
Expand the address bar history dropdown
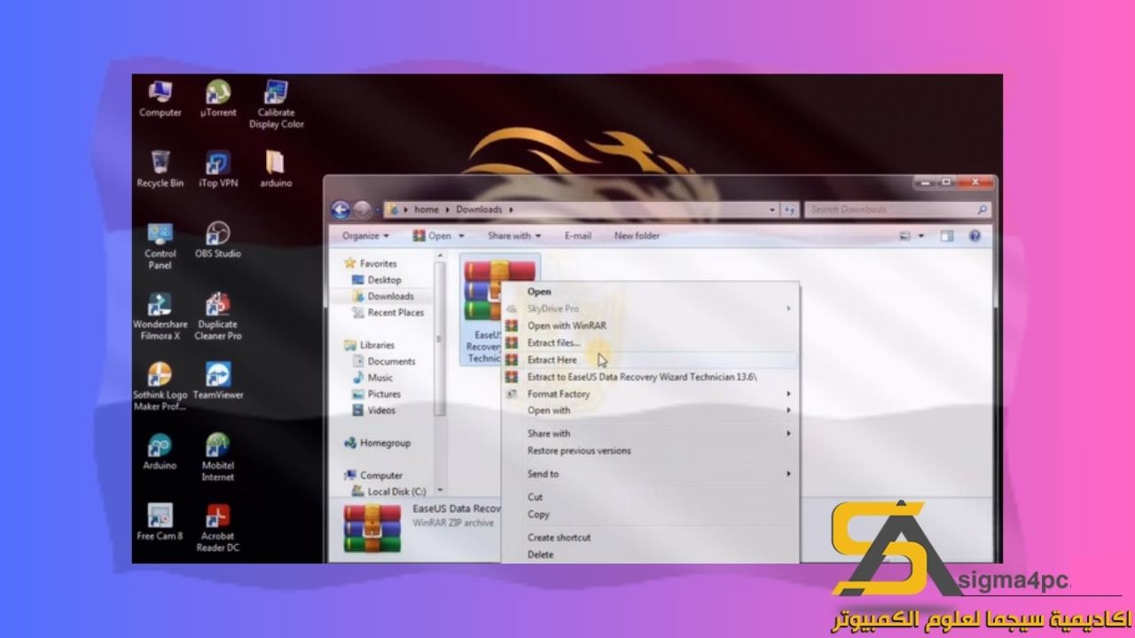[x=772, y=210]
